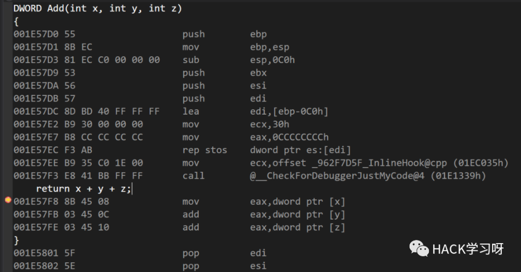Click the pop esi instruction at 001E5802
Viewport: 521px width, 272px height.
[x=140, y=266]
